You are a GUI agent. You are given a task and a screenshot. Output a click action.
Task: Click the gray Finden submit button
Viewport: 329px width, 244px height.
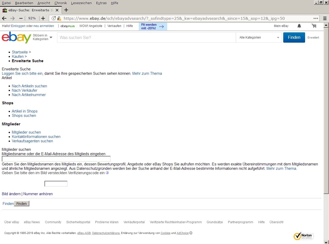pos(22,204)
